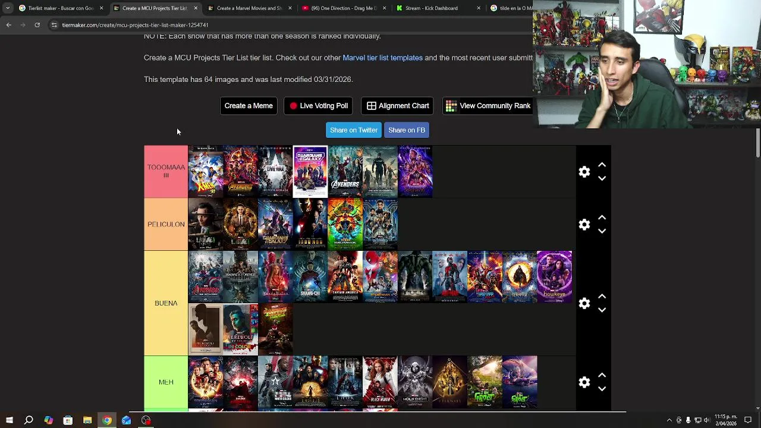Click the pink TOOOMAAA tier label

(x=166, y=171)
